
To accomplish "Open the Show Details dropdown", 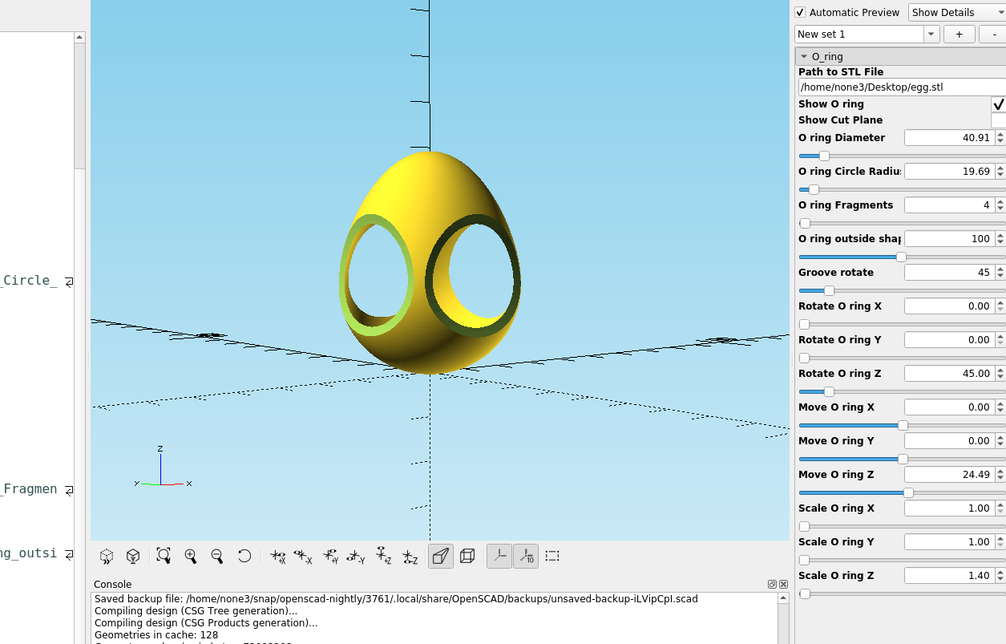I will coord(957,12).
